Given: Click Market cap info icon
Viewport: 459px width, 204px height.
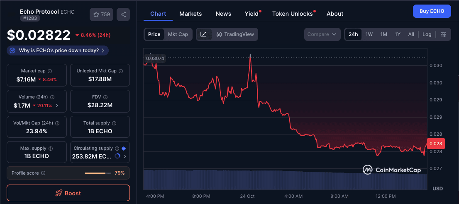Looking at the screenshot, I should tap(50, 71).
